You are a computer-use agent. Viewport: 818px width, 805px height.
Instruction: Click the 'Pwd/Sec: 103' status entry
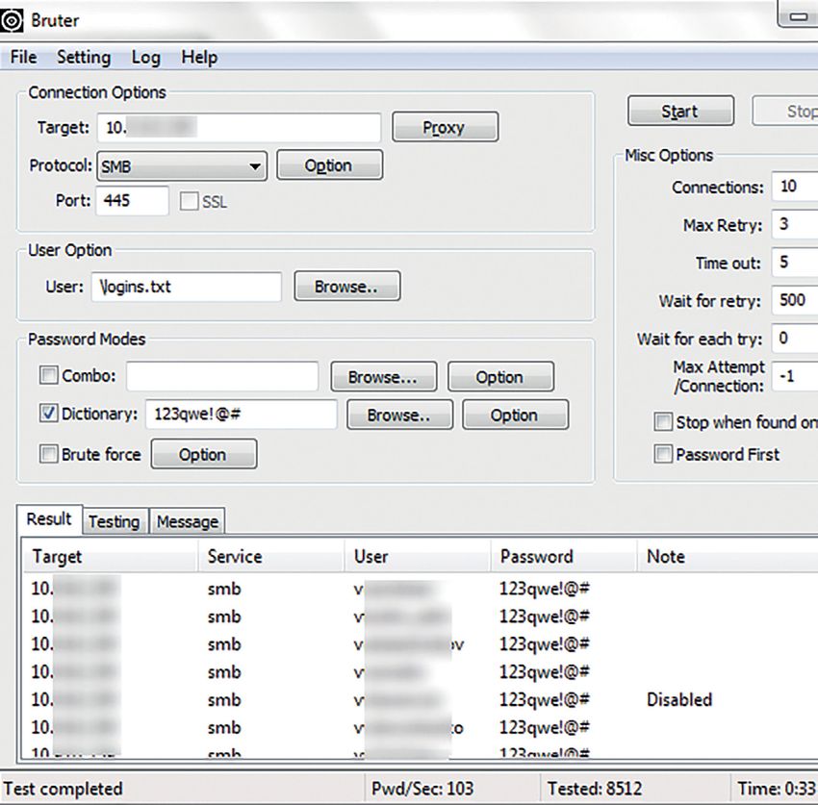(422, 789)
